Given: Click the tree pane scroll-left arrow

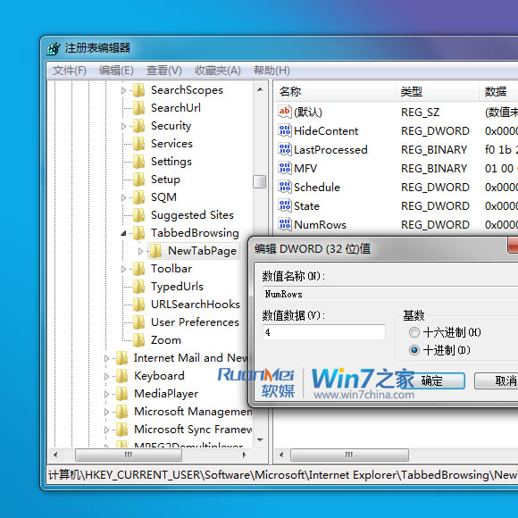Looking at the screenshot, I should 55,455.
